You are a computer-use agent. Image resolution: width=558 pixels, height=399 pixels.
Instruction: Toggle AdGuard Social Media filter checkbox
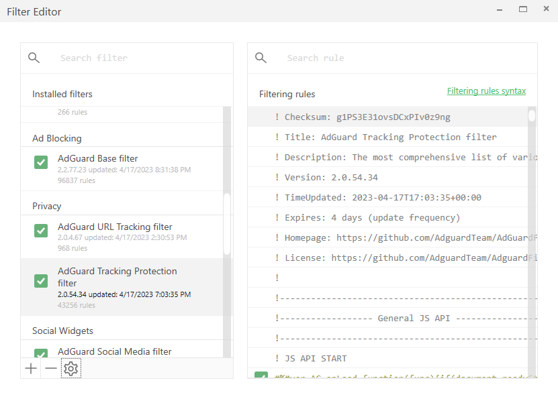pos(41,353)
